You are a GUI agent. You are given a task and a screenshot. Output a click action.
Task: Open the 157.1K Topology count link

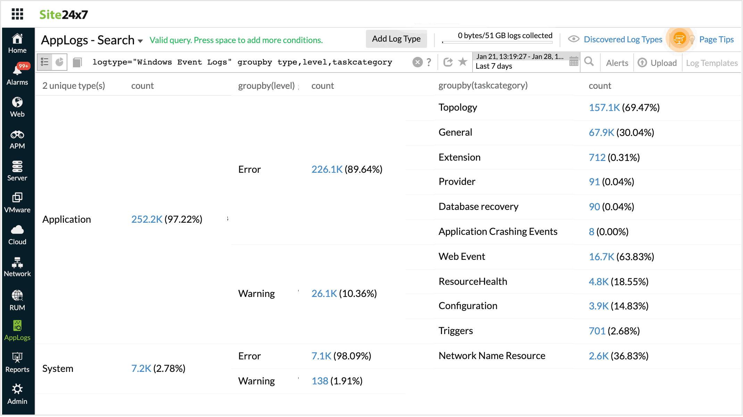604,108
